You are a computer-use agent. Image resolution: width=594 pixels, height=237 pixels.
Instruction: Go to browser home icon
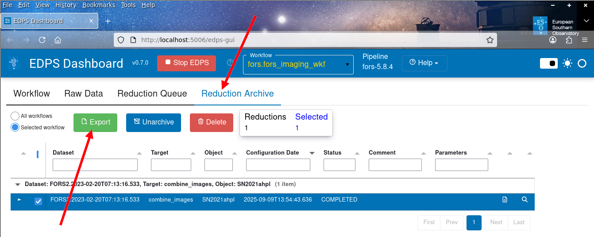58,40
